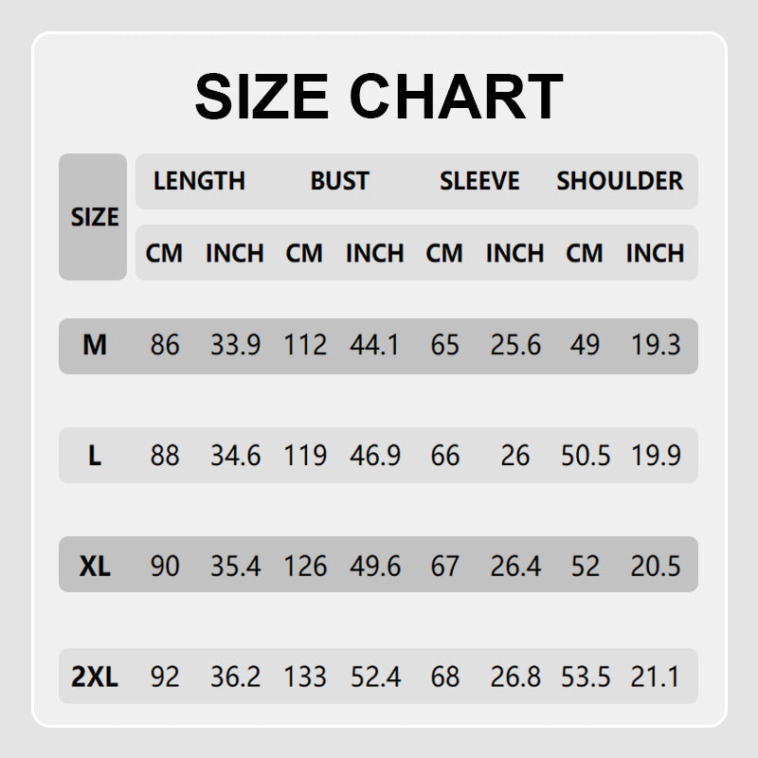Select the M size row label
Viewport: 758px width, 758px height.
click(x=94, y=345)
